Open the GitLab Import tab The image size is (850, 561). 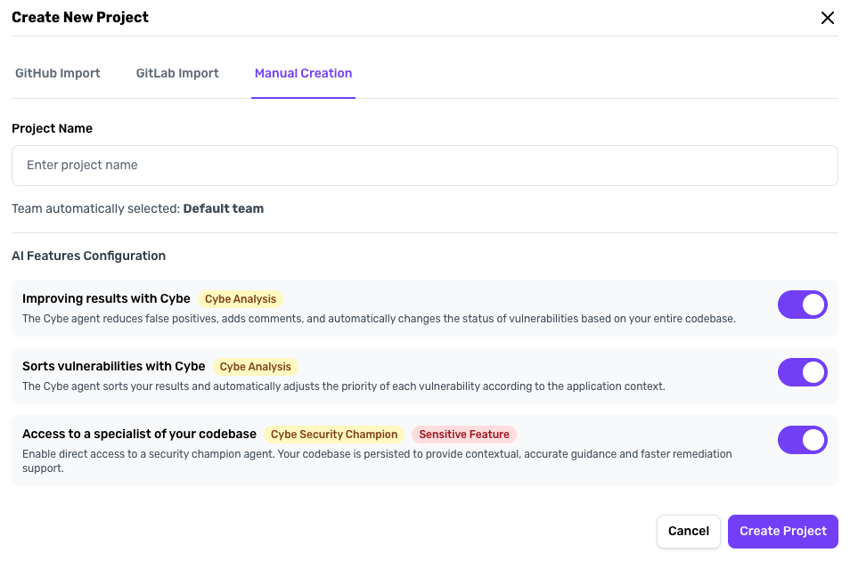(x=177, y=73)
